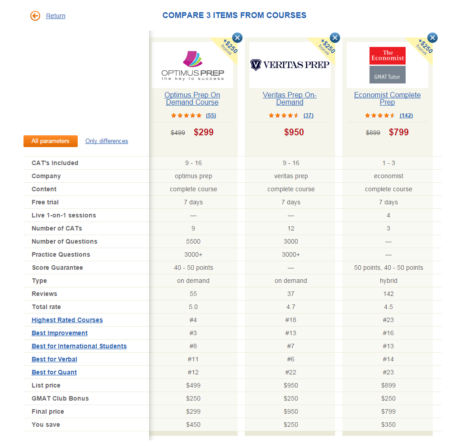Click the orange back arrow icon
Viewport: 463px width, 443px height.
tap(35, 16)
